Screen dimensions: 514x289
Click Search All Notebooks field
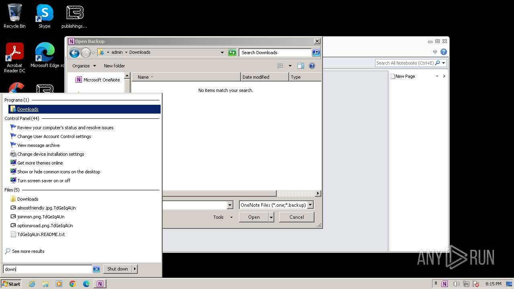pyautogui.click(x=405, y=63)
